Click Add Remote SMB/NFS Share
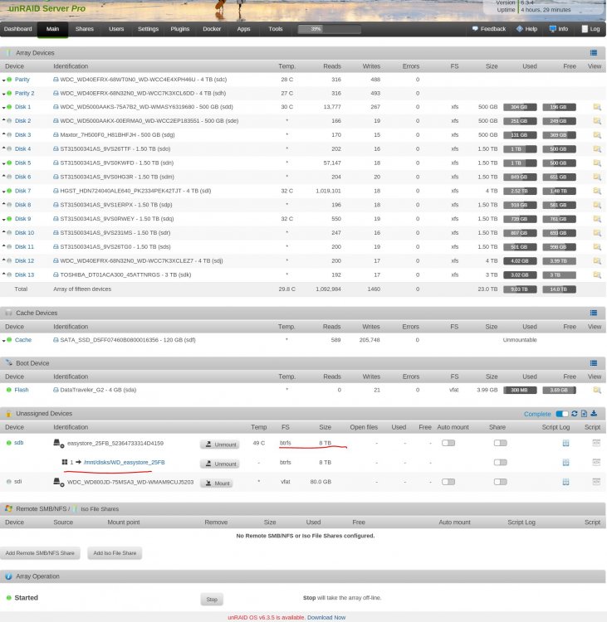The image size is (607, 622). point(40,553)
